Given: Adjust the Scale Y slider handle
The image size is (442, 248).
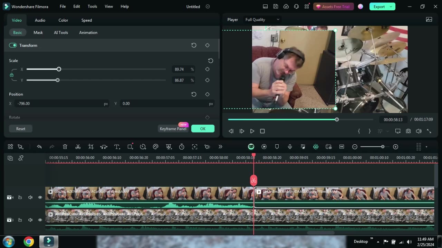Looking at the screenshot, I should [58, 80].
